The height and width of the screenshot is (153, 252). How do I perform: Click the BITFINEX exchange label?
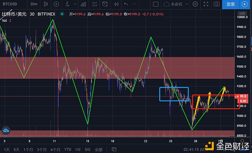coord(46,14)
